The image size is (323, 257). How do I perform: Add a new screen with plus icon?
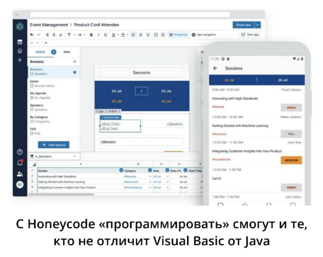[x=75, y=61]
